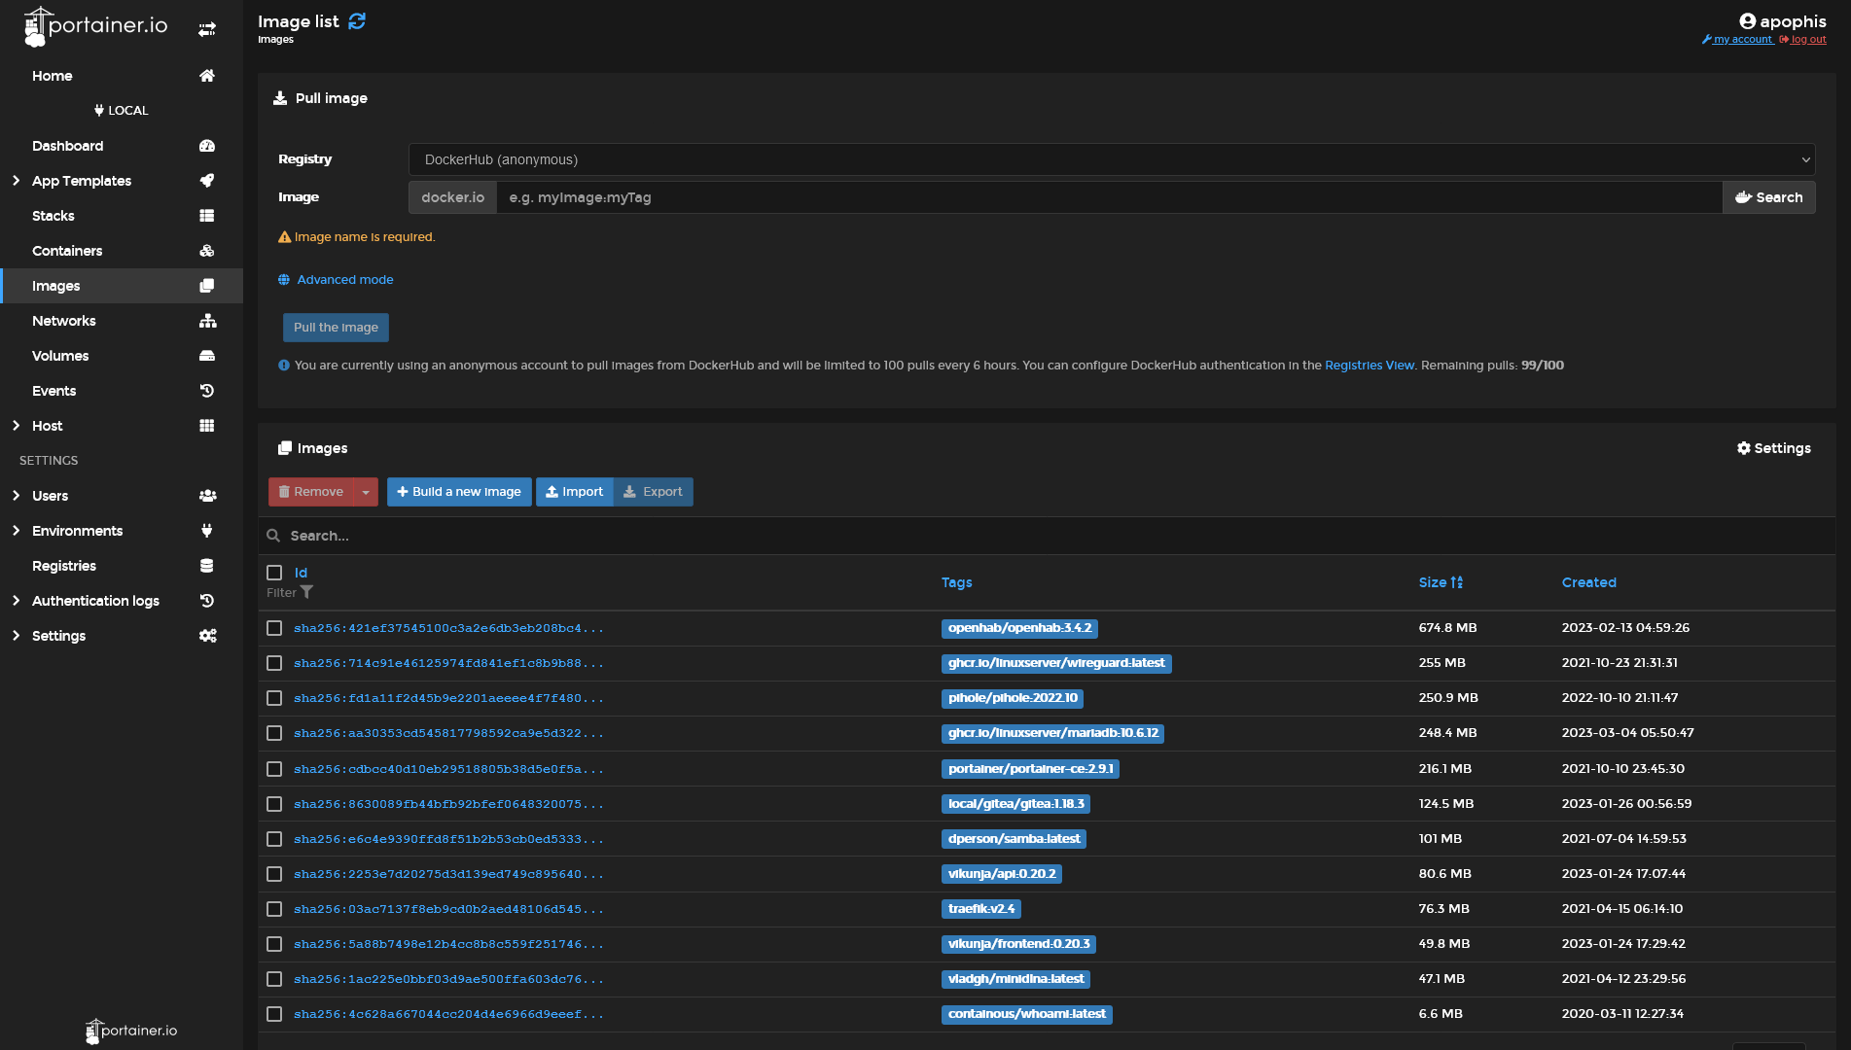This screenshot has width=1851, height=1050.
Task: Check the mariadb:10.6.12 image row
Action: [274, 733]
